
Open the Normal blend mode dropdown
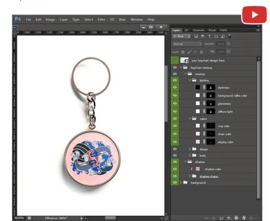(187, 44)
